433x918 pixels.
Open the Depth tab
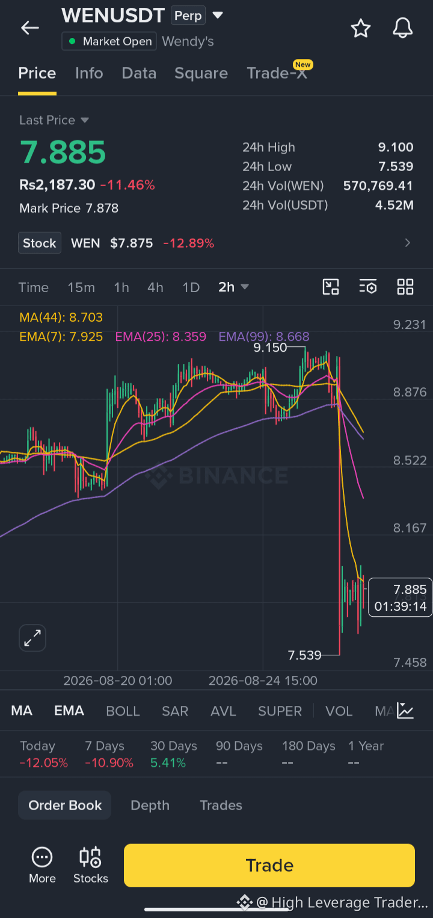coord(150,805)
